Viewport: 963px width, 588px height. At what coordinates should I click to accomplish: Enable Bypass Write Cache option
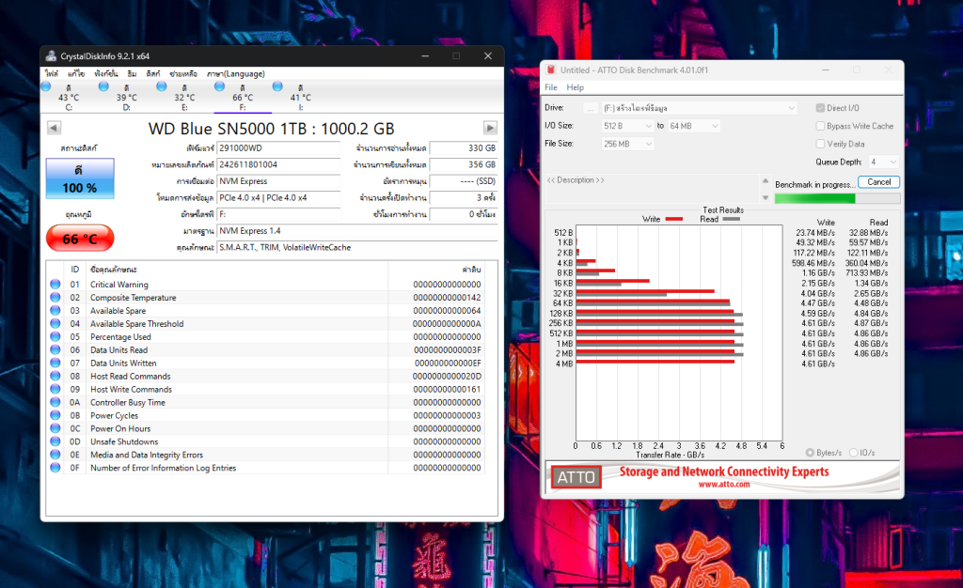click(820, 126)
